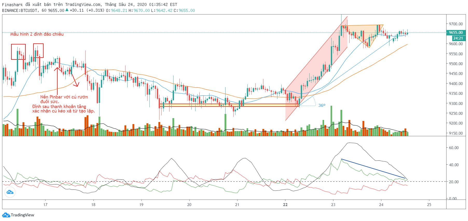The height and width of the screenshot is (221, 468).
Task: Click the 60.00 indicator axis label
Action: click(454, 148)
